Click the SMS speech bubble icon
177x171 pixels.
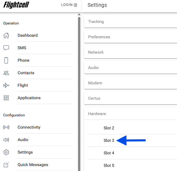click(6, 48)
